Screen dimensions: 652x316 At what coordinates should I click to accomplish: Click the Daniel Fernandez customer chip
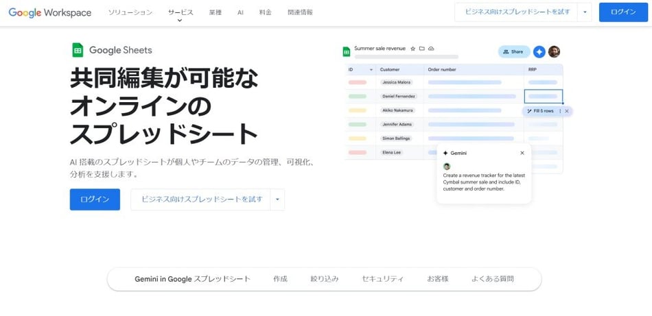click(398, 97)
